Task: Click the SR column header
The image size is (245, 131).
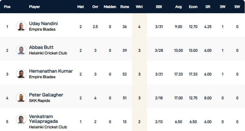Action: [x=208, y=7]
